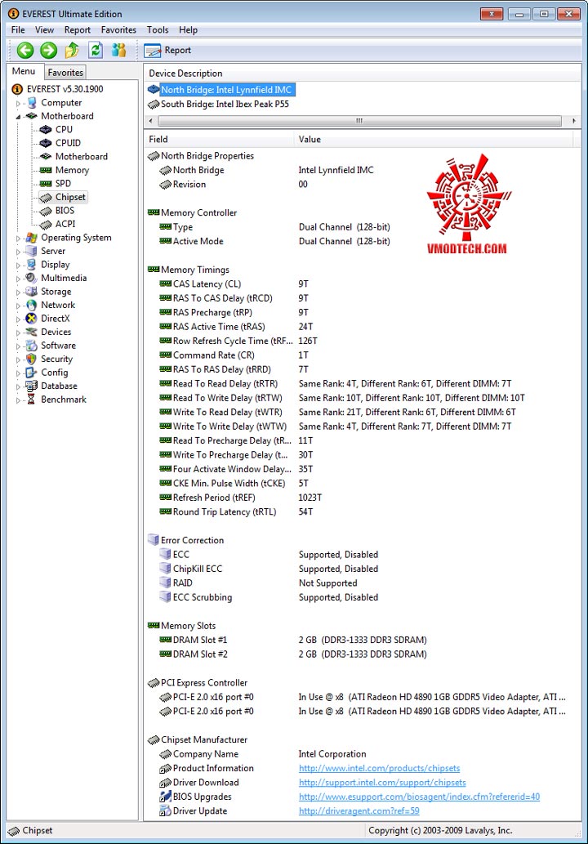Open the Help menu
This screenshot has height=844, width=588.
click(189, 30)
